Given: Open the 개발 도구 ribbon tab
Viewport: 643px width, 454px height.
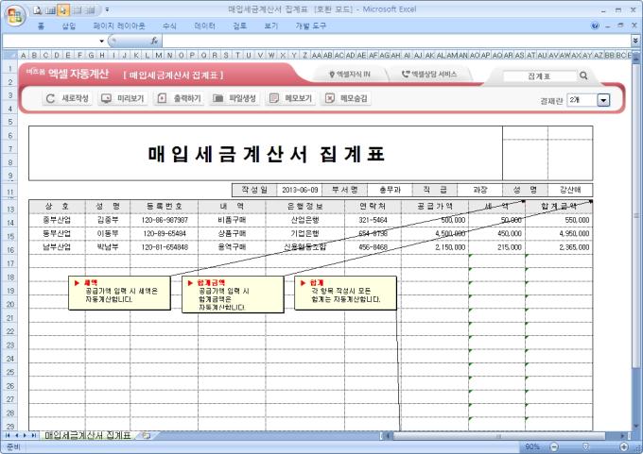Looking at the screenshot, I should pyautogui.click(x=310, y=25).
